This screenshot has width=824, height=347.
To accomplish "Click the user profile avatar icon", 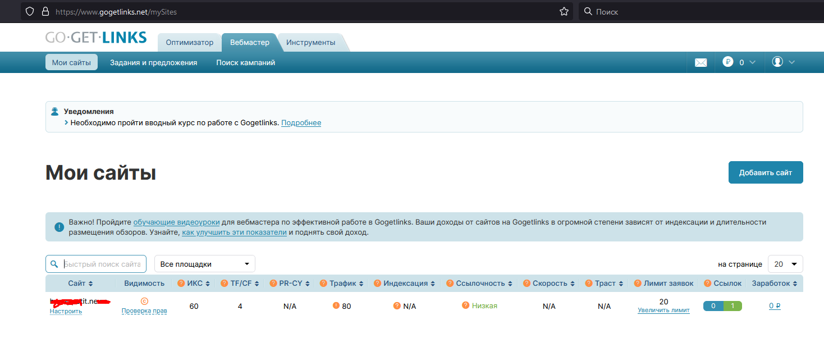I will 777,62.
